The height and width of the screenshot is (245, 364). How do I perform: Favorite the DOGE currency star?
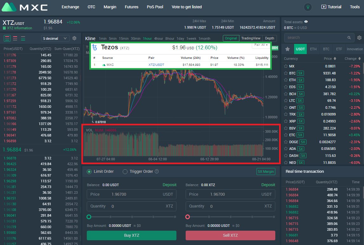286,142
